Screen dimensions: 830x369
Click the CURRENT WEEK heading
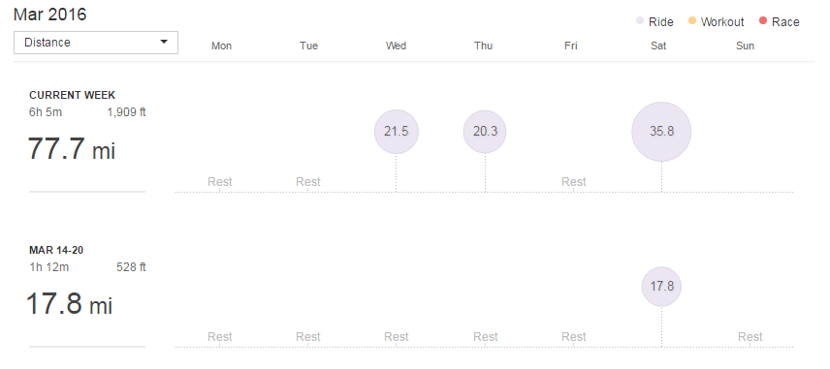tap(73, 96)
